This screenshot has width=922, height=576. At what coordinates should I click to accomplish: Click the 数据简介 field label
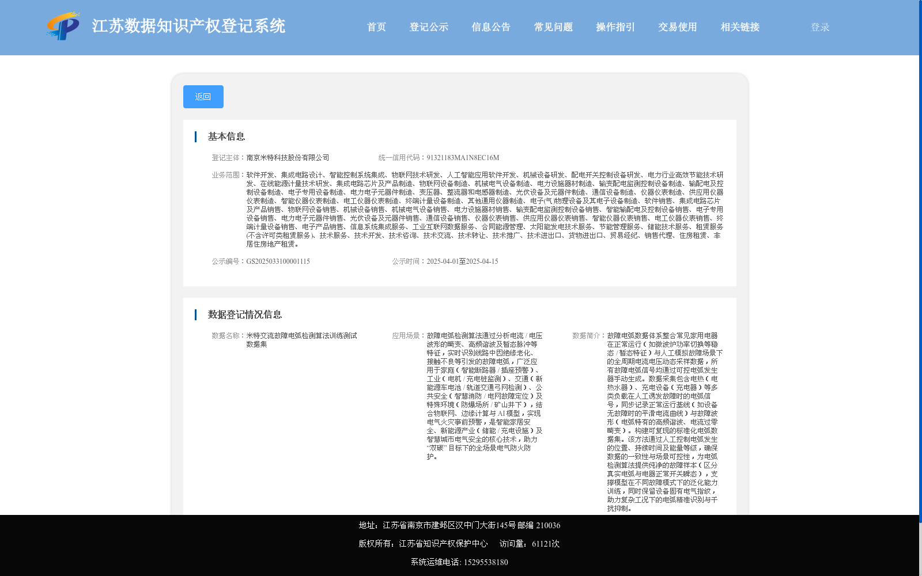[x=590, y=336]
